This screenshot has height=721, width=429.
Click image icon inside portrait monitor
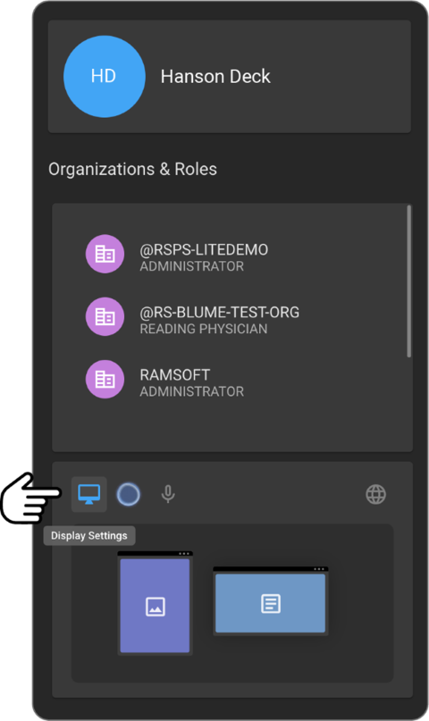[156, 607]
